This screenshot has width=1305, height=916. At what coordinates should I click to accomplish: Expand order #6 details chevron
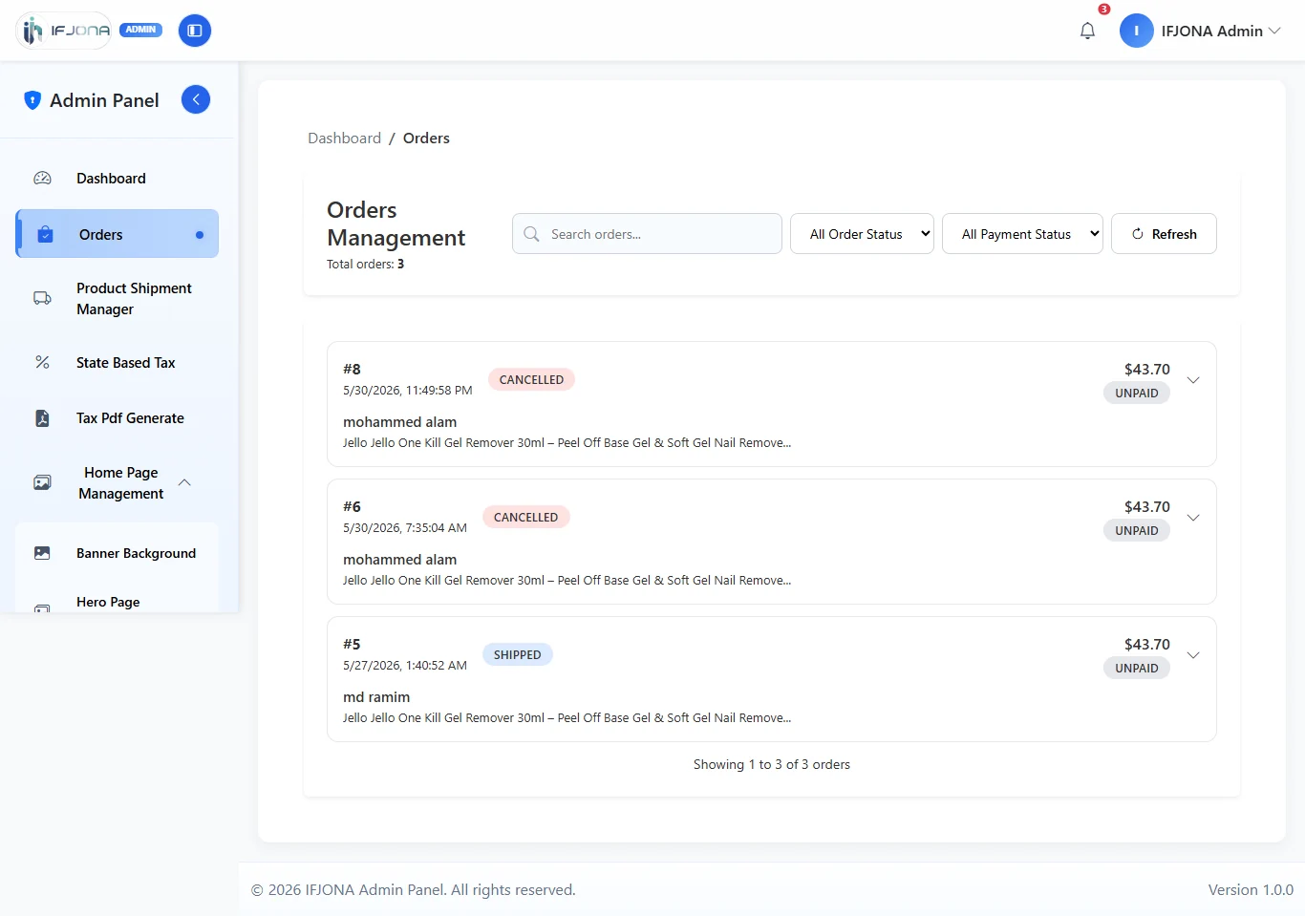pos(1193,518)
